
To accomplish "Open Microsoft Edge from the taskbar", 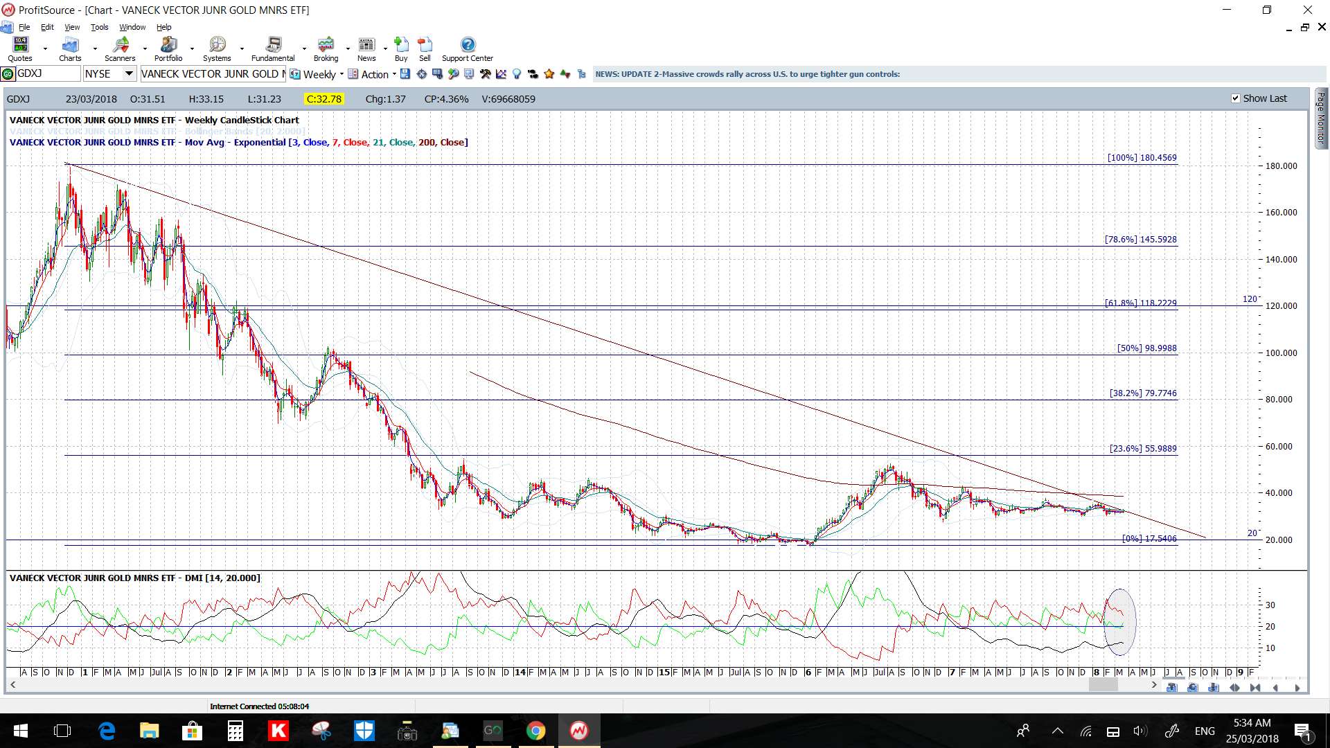I will point(107,731).
